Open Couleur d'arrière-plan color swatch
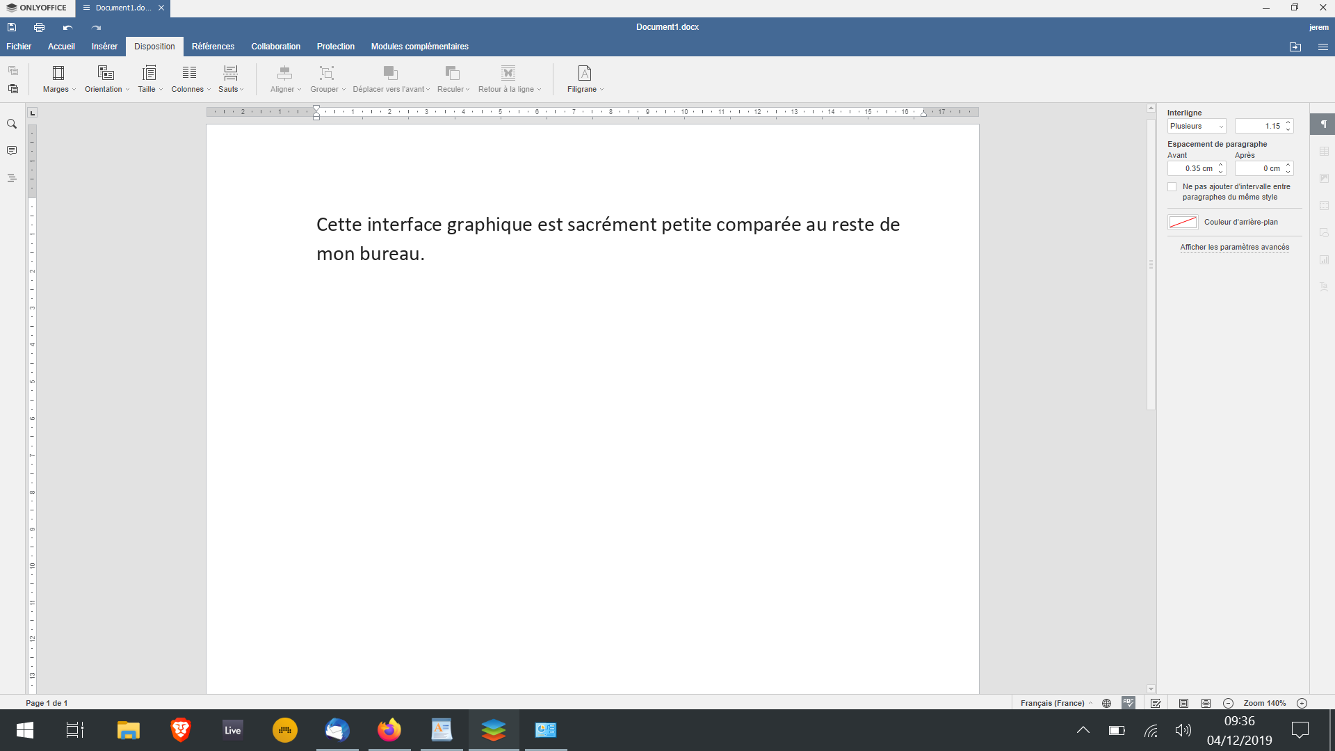 1183,223
